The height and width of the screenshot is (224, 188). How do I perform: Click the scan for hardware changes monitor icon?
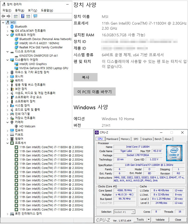(35, 16)
